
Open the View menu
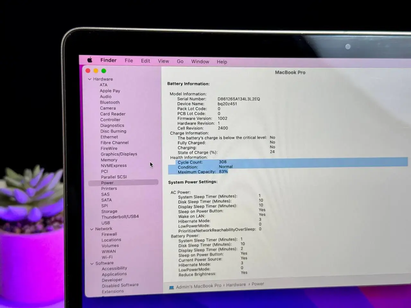pos(163,61)
